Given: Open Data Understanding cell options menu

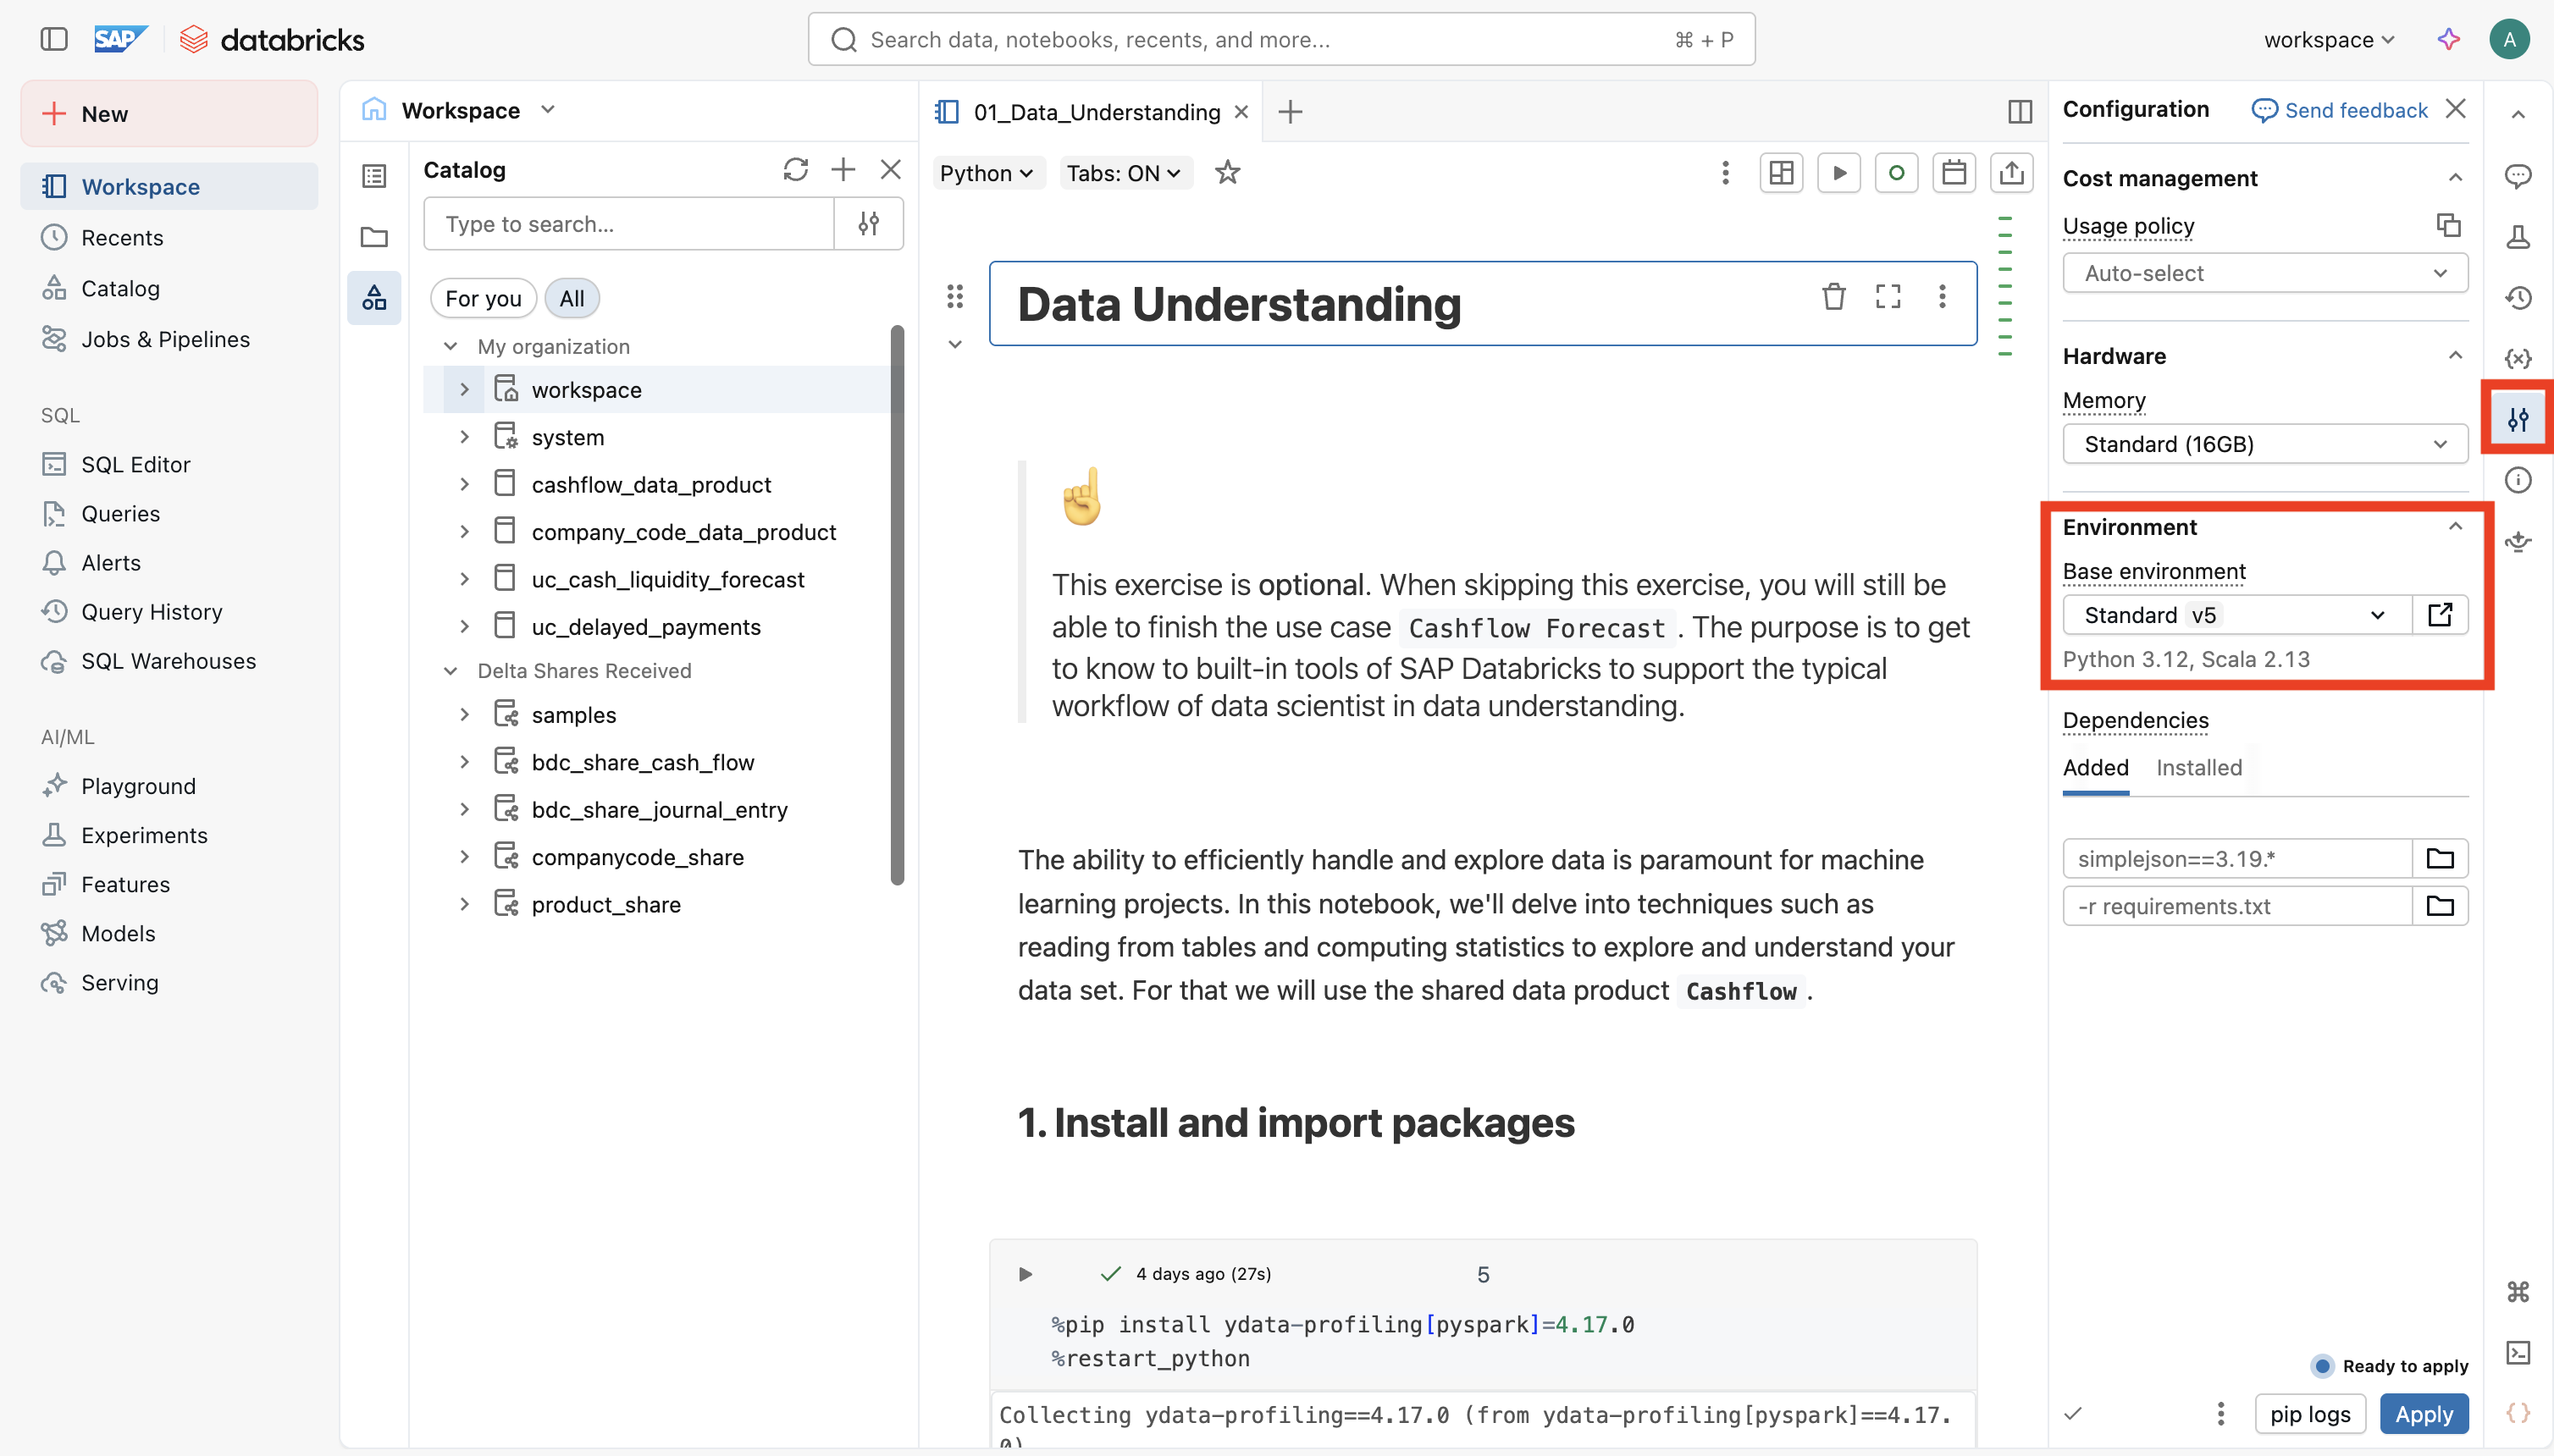Looking at the screenshot, I should [x=1942, y=297].
